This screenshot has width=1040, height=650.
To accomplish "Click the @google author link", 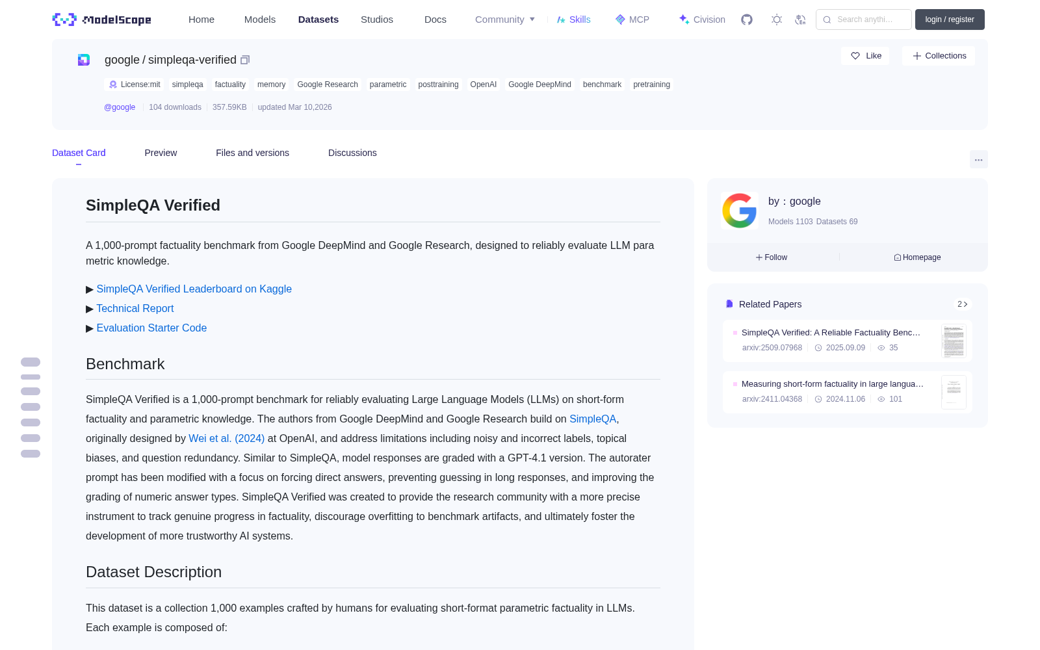I will point(120,107).
